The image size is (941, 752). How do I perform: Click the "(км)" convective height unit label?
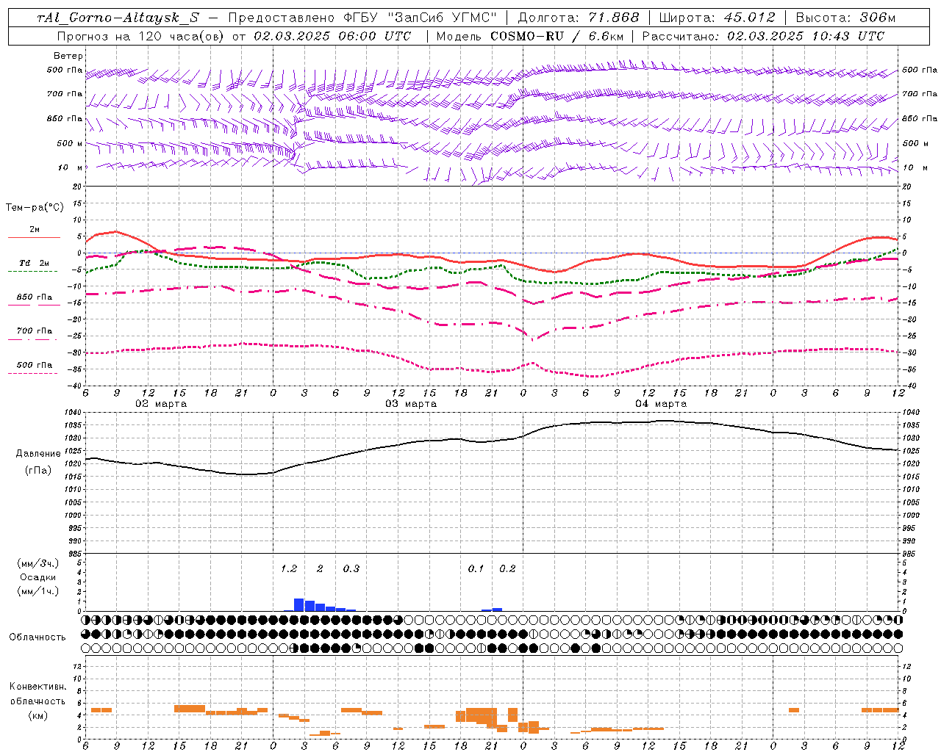tap(37, 715)
